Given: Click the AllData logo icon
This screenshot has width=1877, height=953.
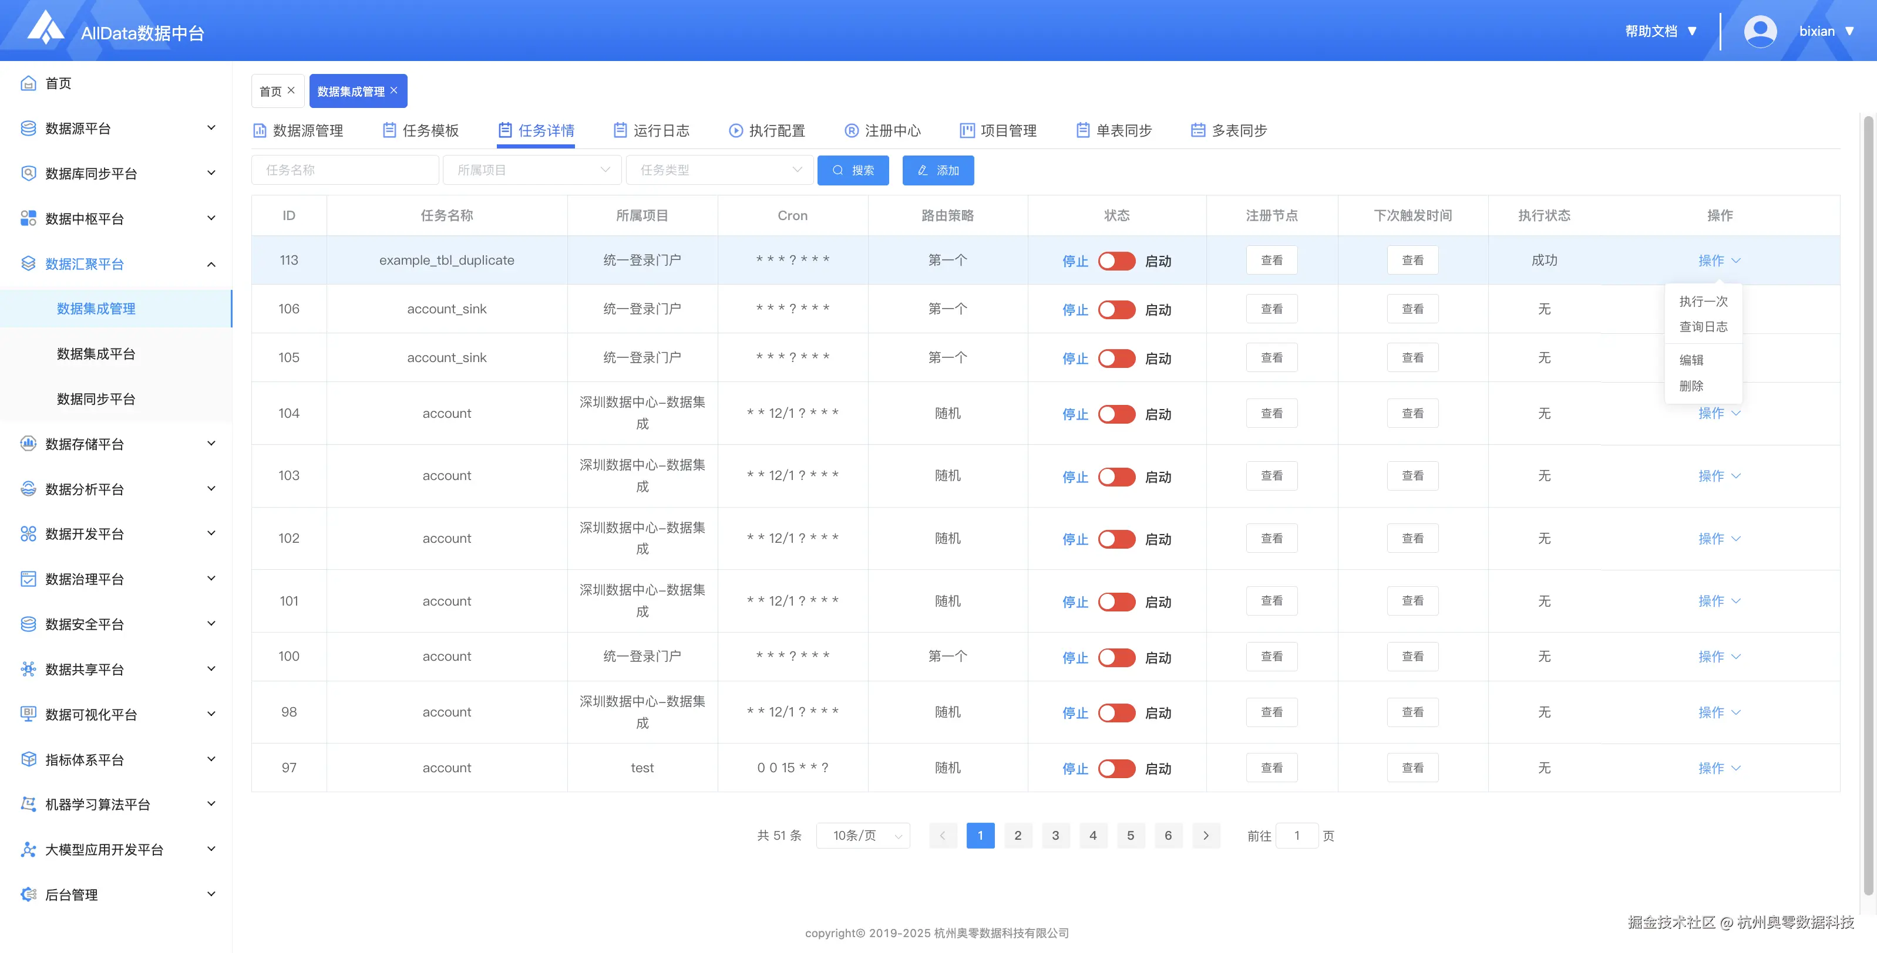Looking at the screenshot, I should click(45, 28).
